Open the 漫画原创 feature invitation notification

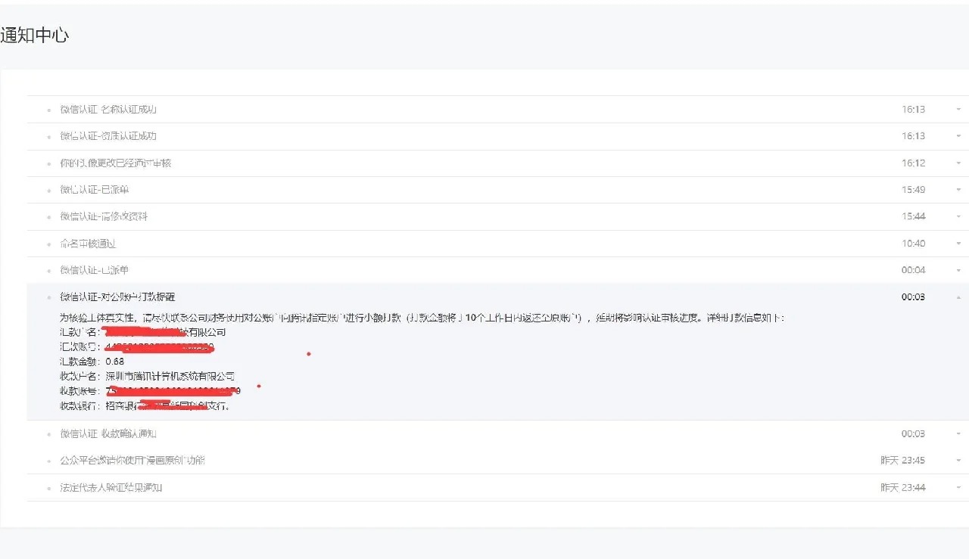coord(132,461)
